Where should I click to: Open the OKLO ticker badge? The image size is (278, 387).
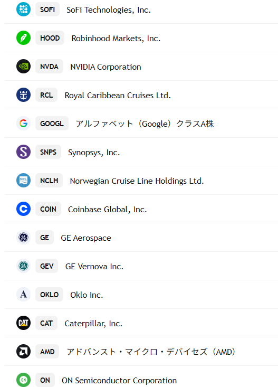[x=50, y=295]
